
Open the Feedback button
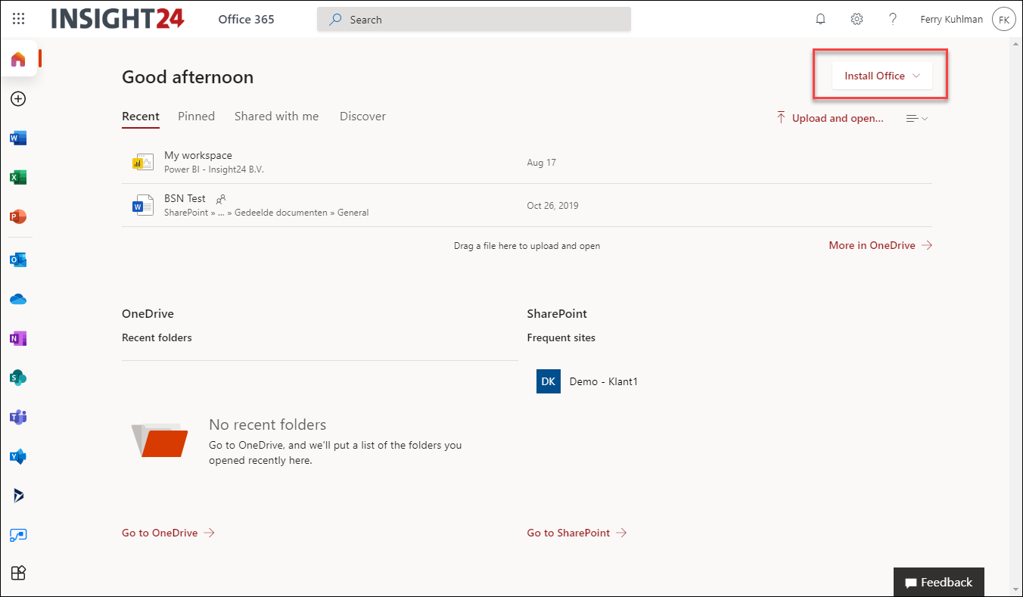[x=939, y=582]
